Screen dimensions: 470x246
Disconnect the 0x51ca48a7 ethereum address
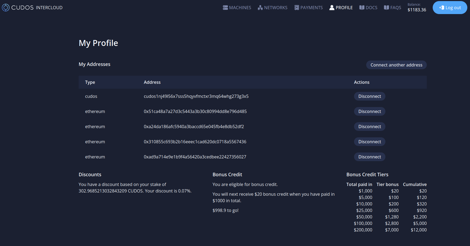coord(370,111)
